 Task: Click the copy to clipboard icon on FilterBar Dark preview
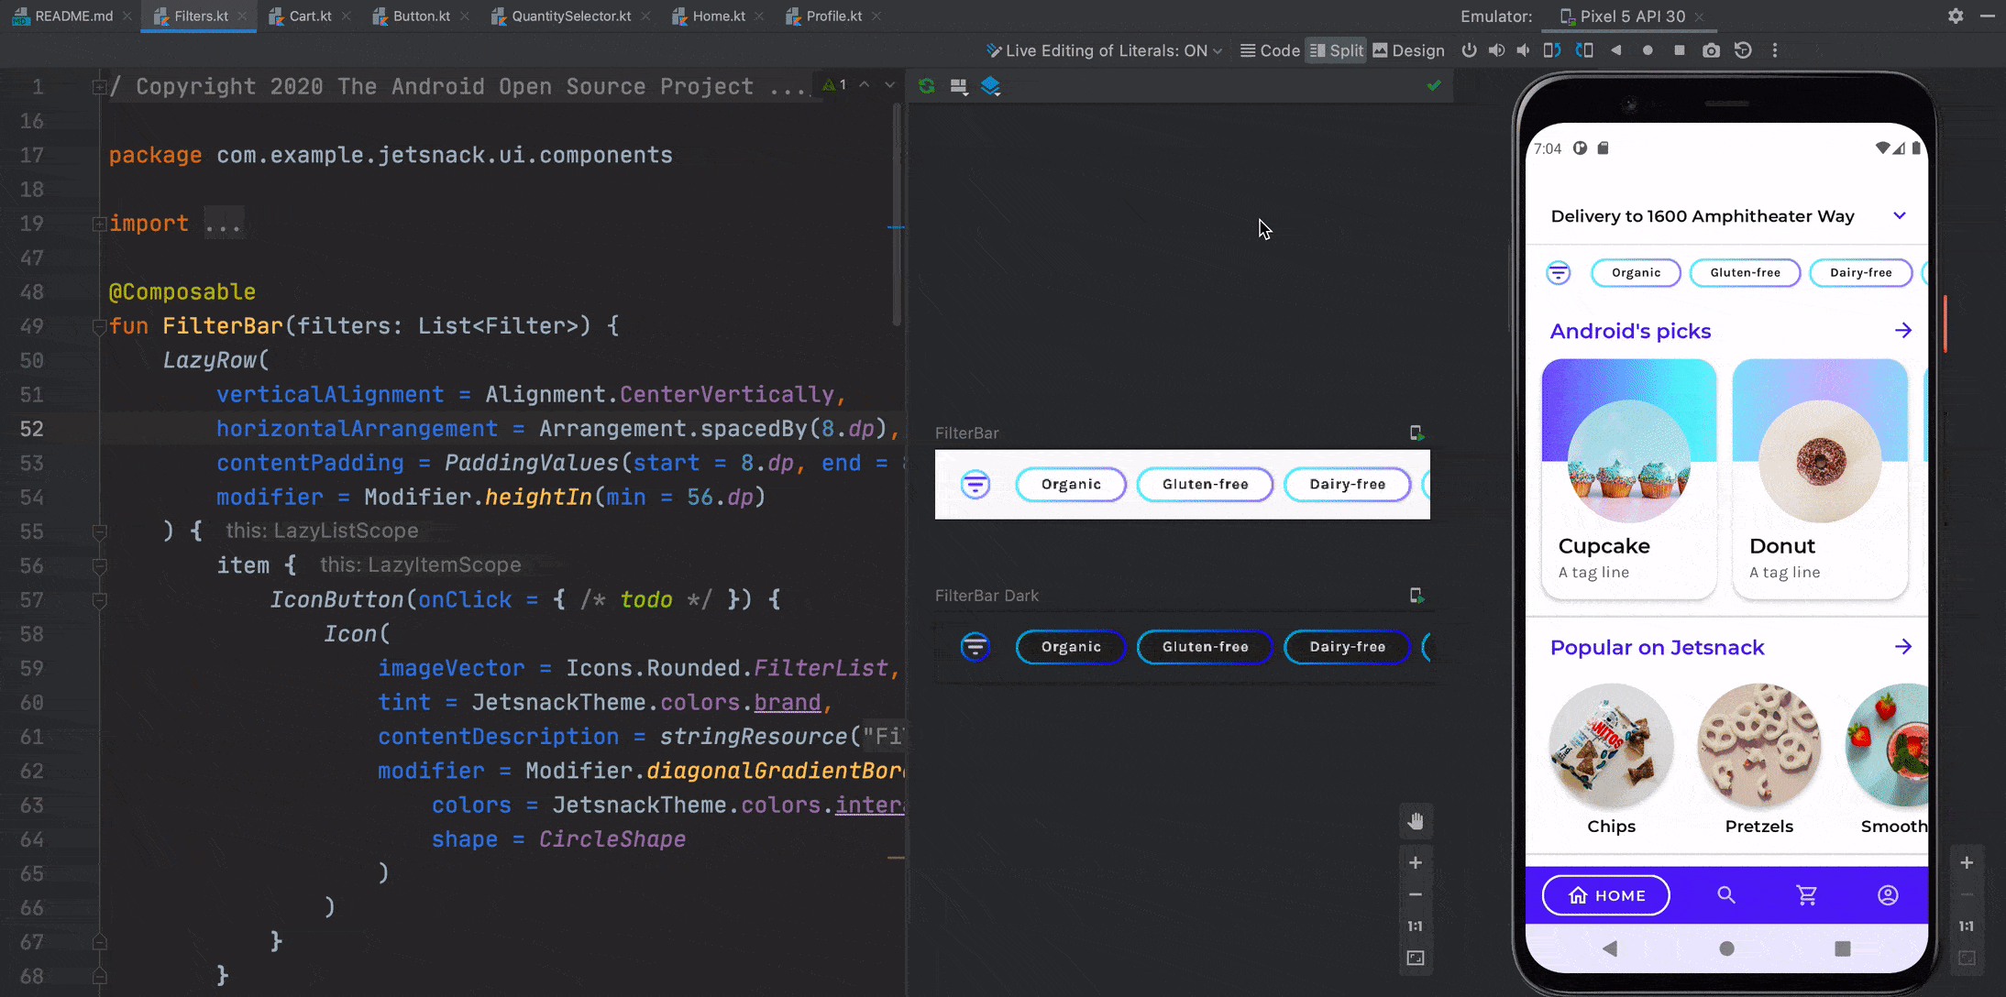1416,595
